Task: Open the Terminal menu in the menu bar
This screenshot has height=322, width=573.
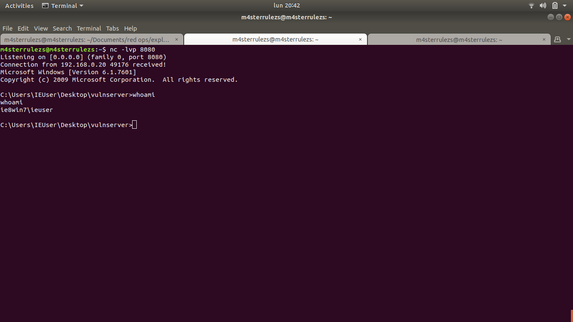Action: point(89,29)
